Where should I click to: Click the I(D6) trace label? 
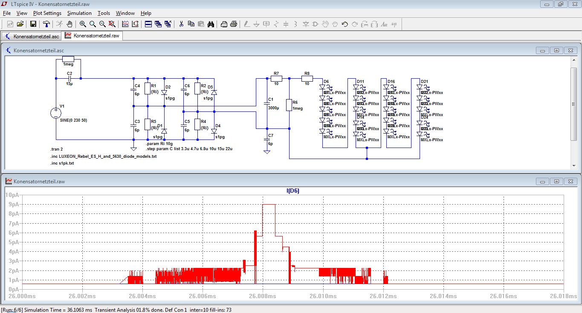pos(292,191)
